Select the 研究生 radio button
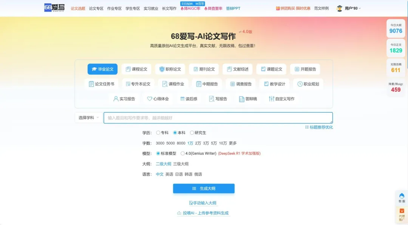Image resolution: width=408 pixels, height=225 pixels. [x=192, y=133]
